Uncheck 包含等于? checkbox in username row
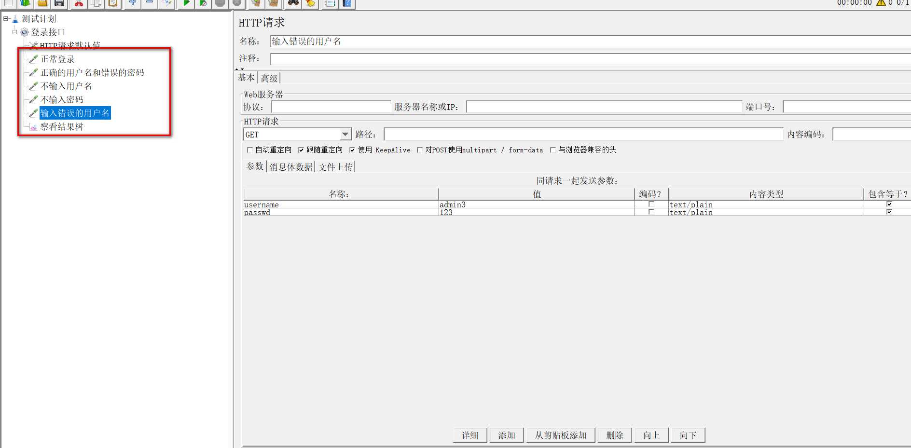 coord(889,204)
